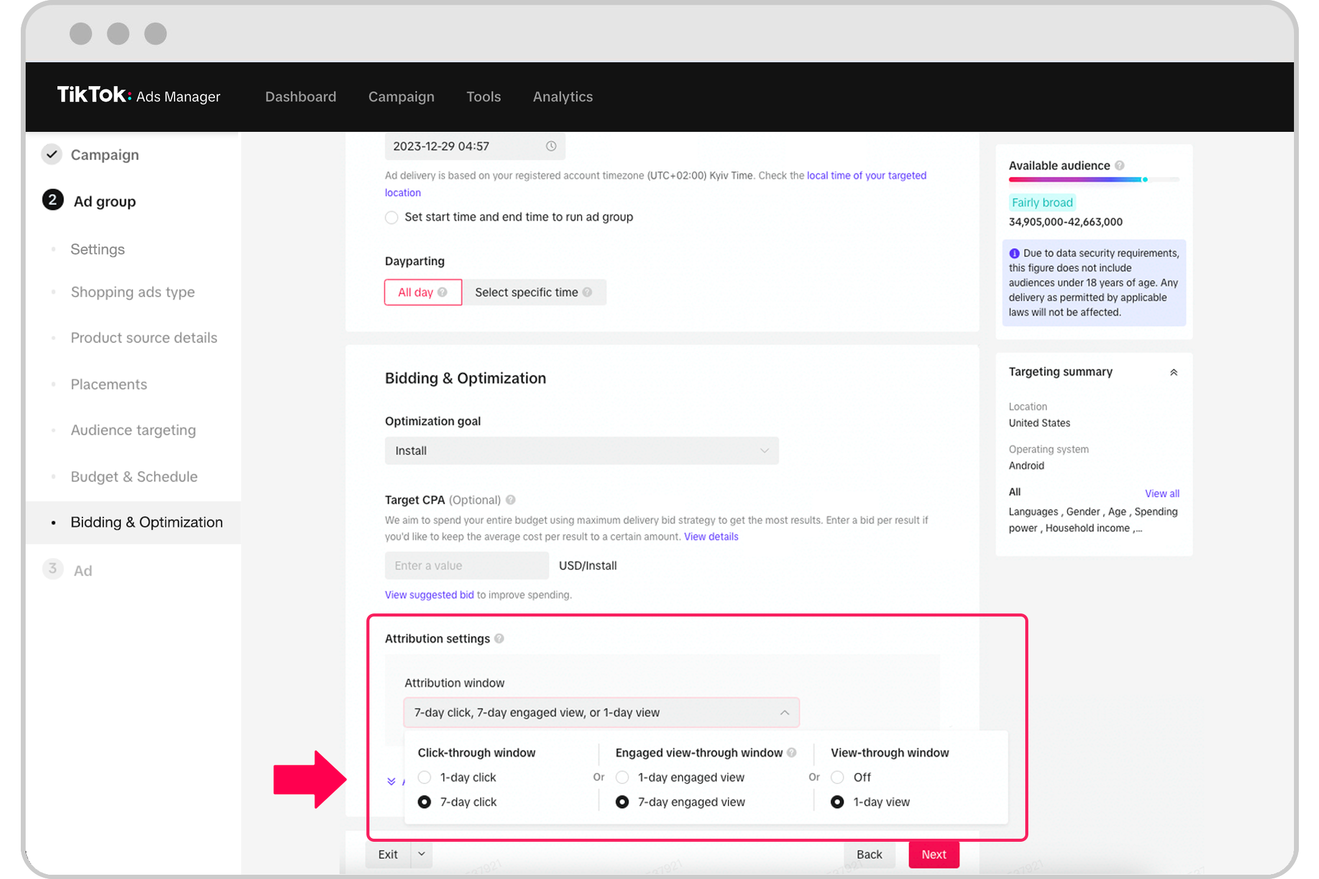
Task: Select the All day dayparting toggle
Action: [x=423, y=291]
